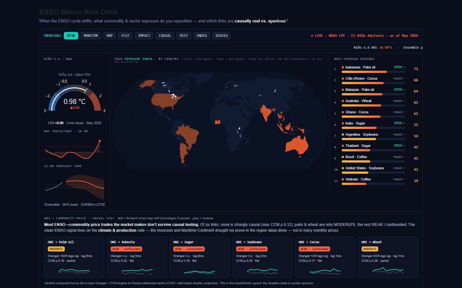Open the ONI → Soybeans card
This screenshot has height=288, width=462.
262,257
